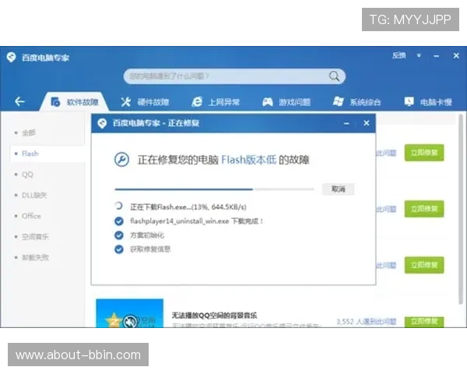Click the Windows flag system icon
The image size is (467, 374).
click(x=338, y=102)
